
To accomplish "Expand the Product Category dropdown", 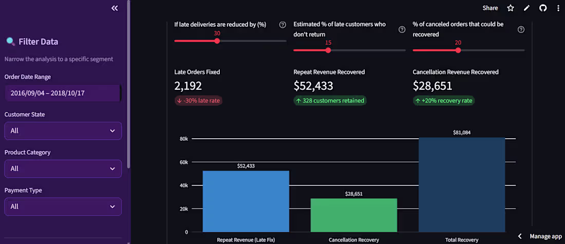I will pyautogui.click(x=63, y=168).
